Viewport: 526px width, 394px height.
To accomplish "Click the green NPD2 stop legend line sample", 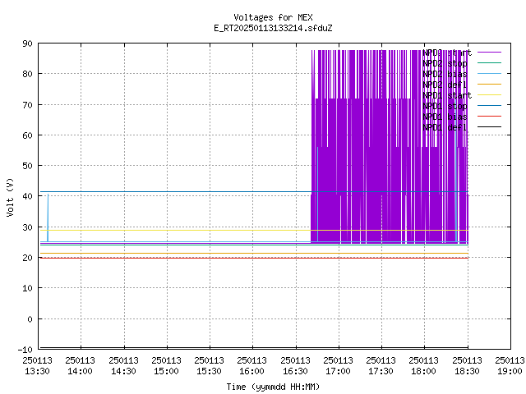I will tap(489, 62).
